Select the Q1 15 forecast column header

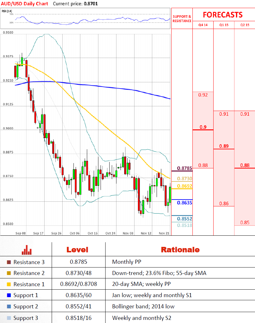224,25
